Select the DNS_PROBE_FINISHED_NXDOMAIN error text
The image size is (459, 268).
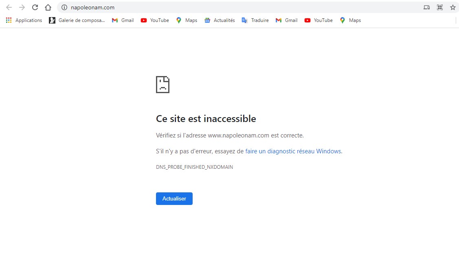pos(194,167)
